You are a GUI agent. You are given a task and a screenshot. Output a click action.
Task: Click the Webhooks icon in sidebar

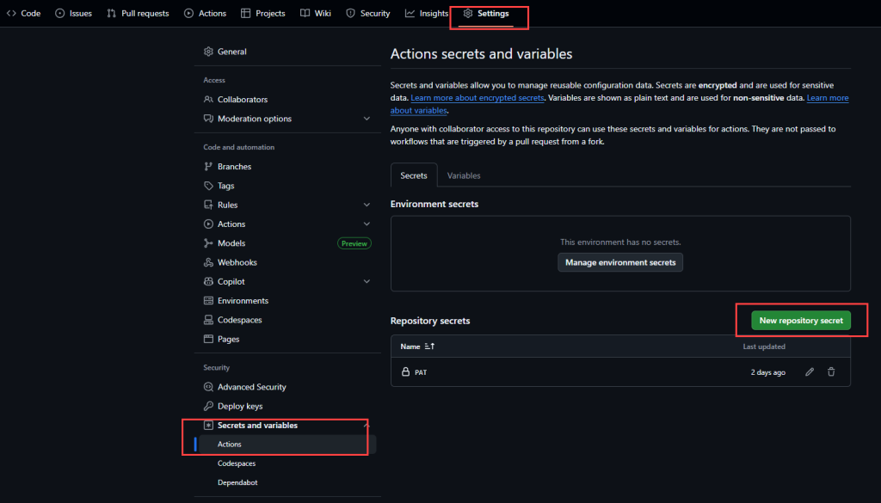[x=208, y=262]
